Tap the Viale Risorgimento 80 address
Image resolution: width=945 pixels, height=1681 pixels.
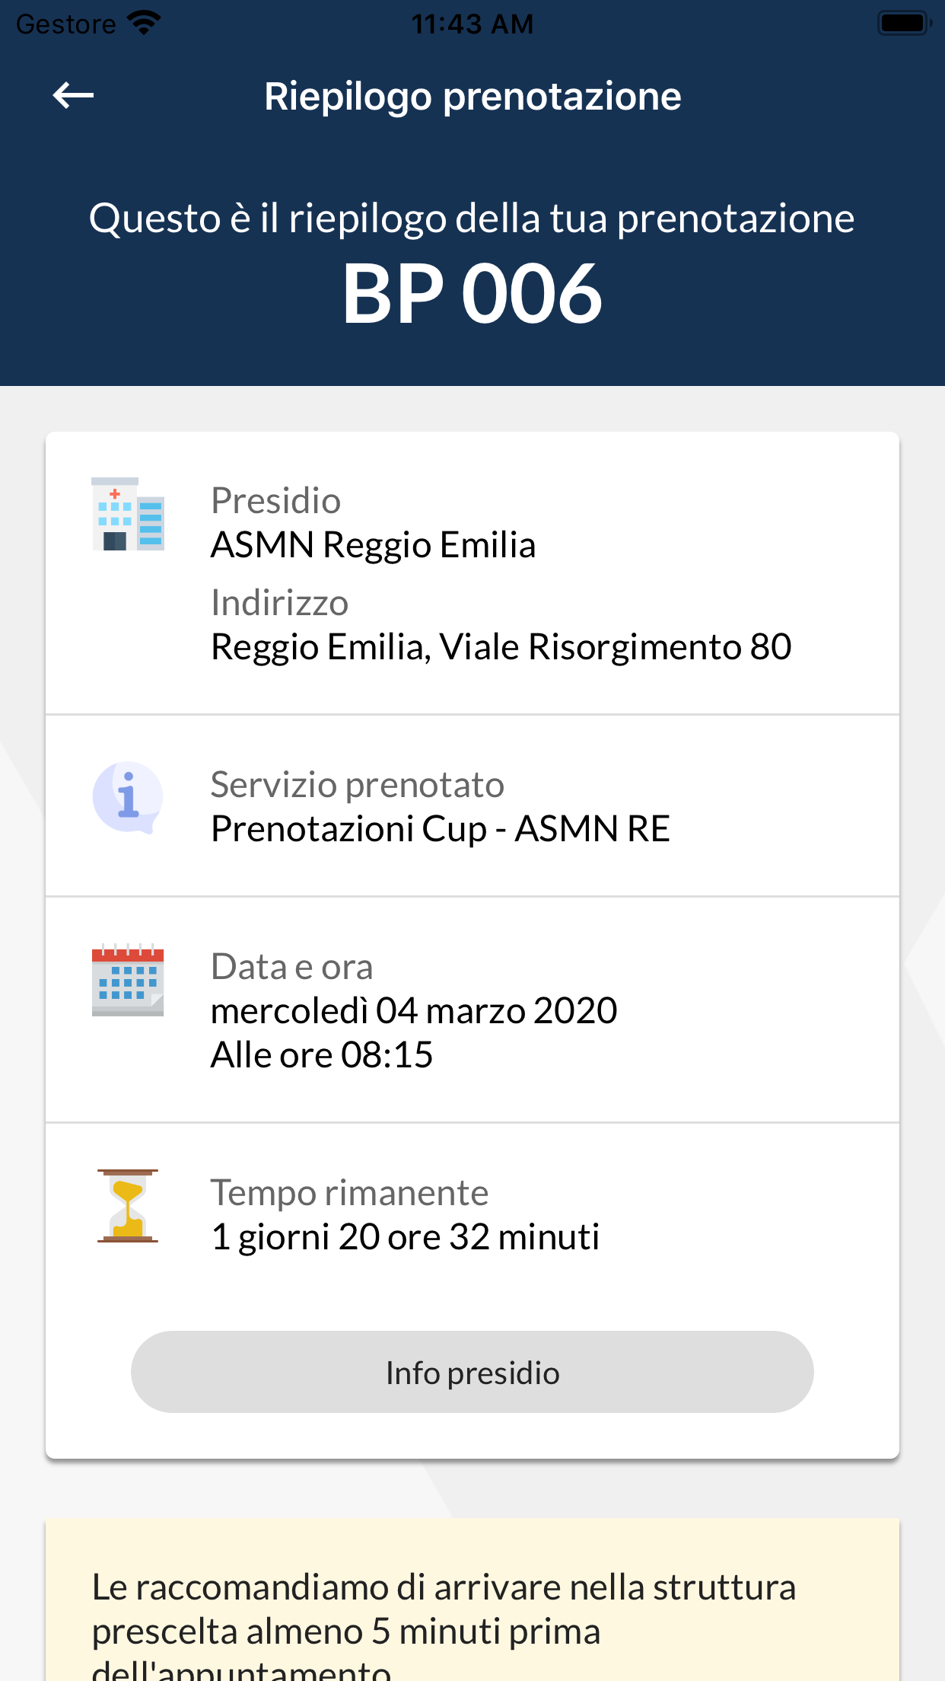coord(501,647)
